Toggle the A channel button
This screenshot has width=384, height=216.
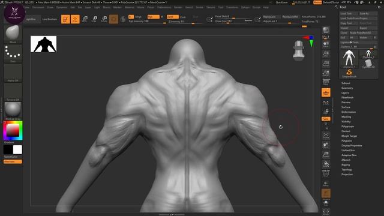pos(131,17)
